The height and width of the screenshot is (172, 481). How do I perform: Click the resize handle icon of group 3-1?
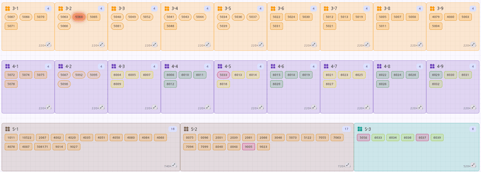(x=49, y=44)
